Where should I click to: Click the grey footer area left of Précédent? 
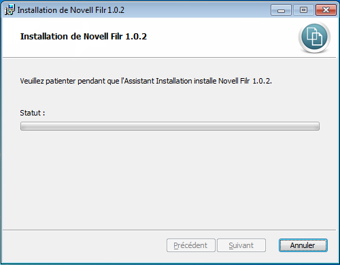(x=84, y=246)
